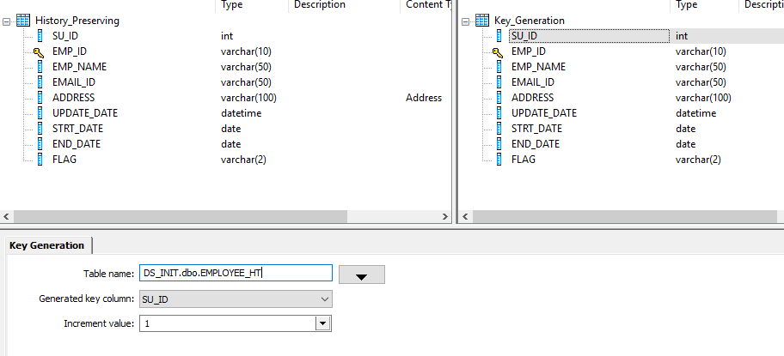Open the Increment value dropdown arrow
Viewport: 784px width, 356px height.
coord(323,323)
